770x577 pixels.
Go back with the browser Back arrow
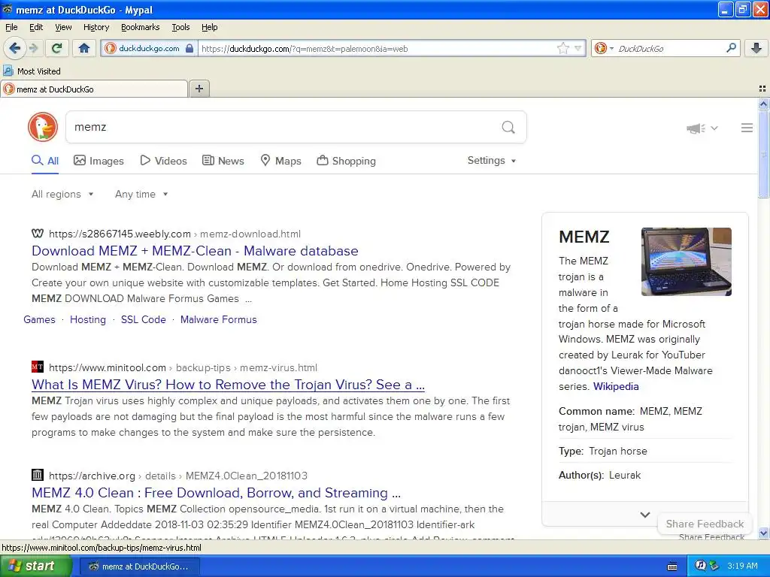[14, 48]
